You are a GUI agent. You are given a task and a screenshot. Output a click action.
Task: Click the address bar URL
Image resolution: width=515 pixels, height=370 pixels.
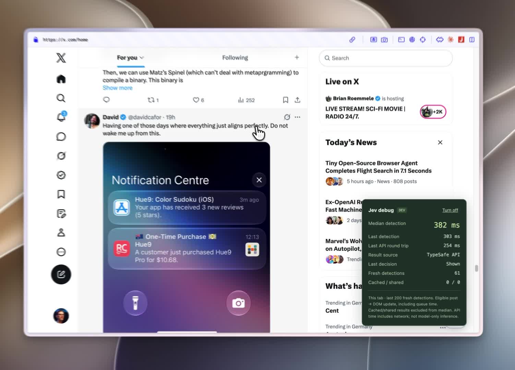coord(65,40)
